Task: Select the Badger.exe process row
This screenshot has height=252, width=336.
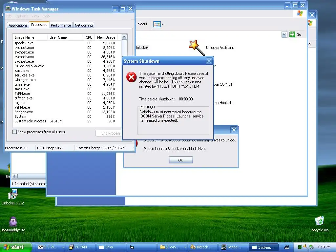Action: click(x=65, y=112)
